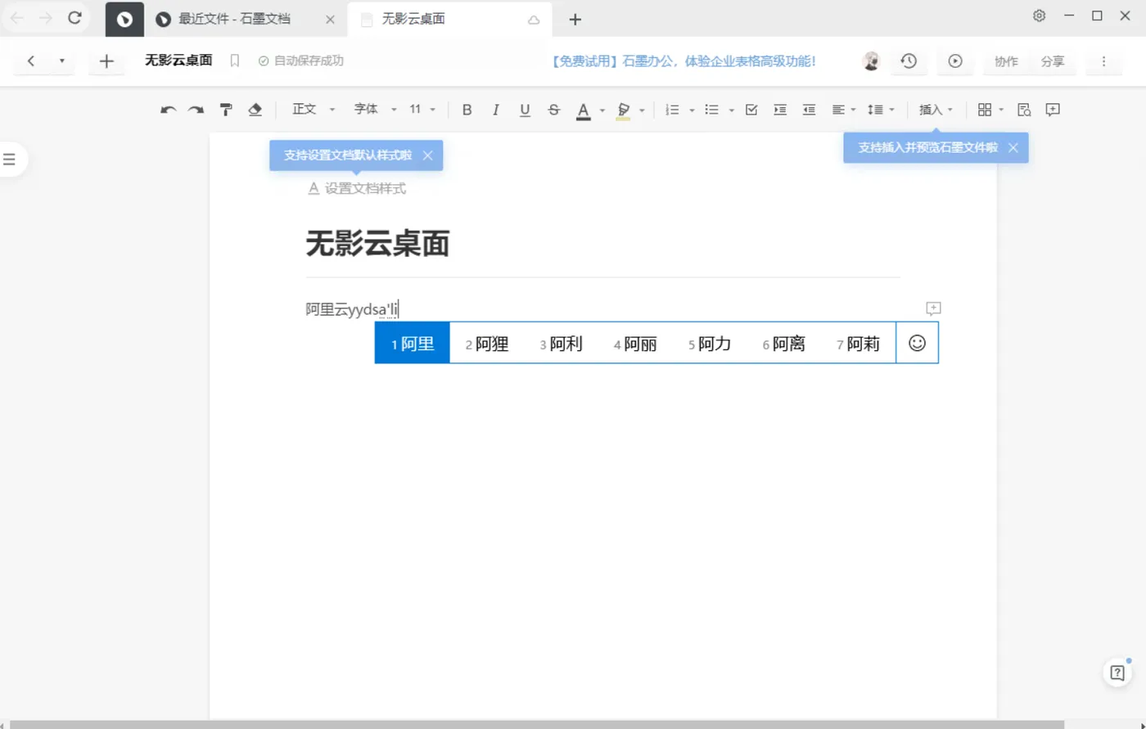Click the 分享 share button
The height and width of the screenshot is (729, 1146).
(1053, 61)
